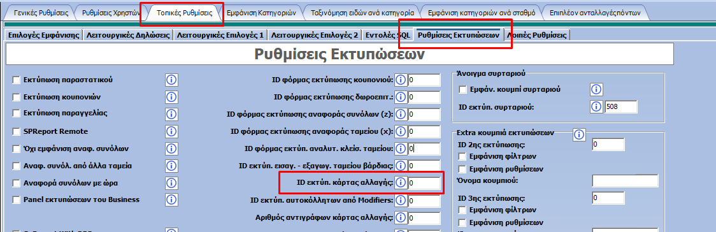Open info icon for ID εκτύπ. συρταριού
716x232 pixels.
(x=596, y=107)
